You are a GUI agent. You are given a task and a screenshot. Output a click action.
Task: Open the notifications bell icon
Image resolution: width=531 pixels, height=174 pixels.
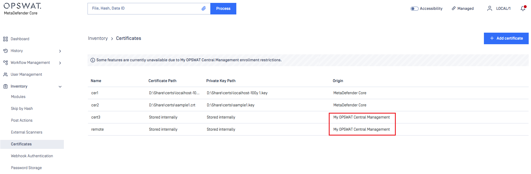(523, 8)
